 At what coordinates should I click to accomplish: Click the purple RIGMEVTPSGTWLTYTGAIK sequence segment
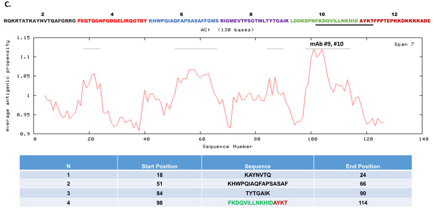(x=255, y=21)
